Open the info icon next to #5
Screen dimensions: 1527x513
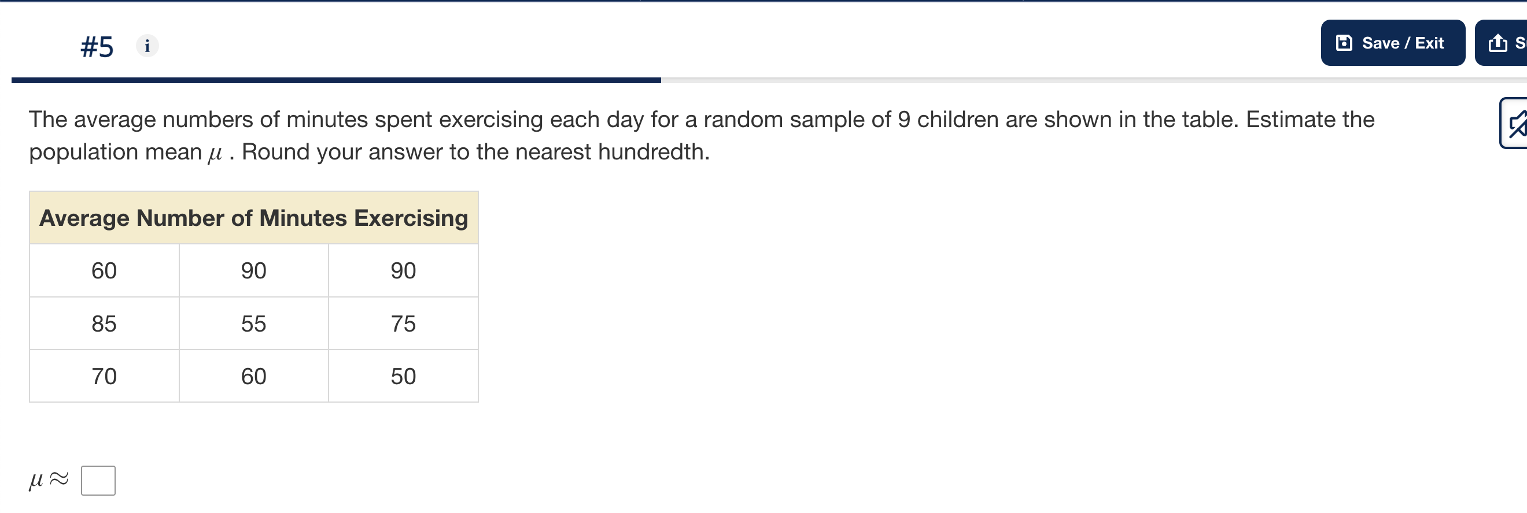pyautogui.click(x=146, y=46)
